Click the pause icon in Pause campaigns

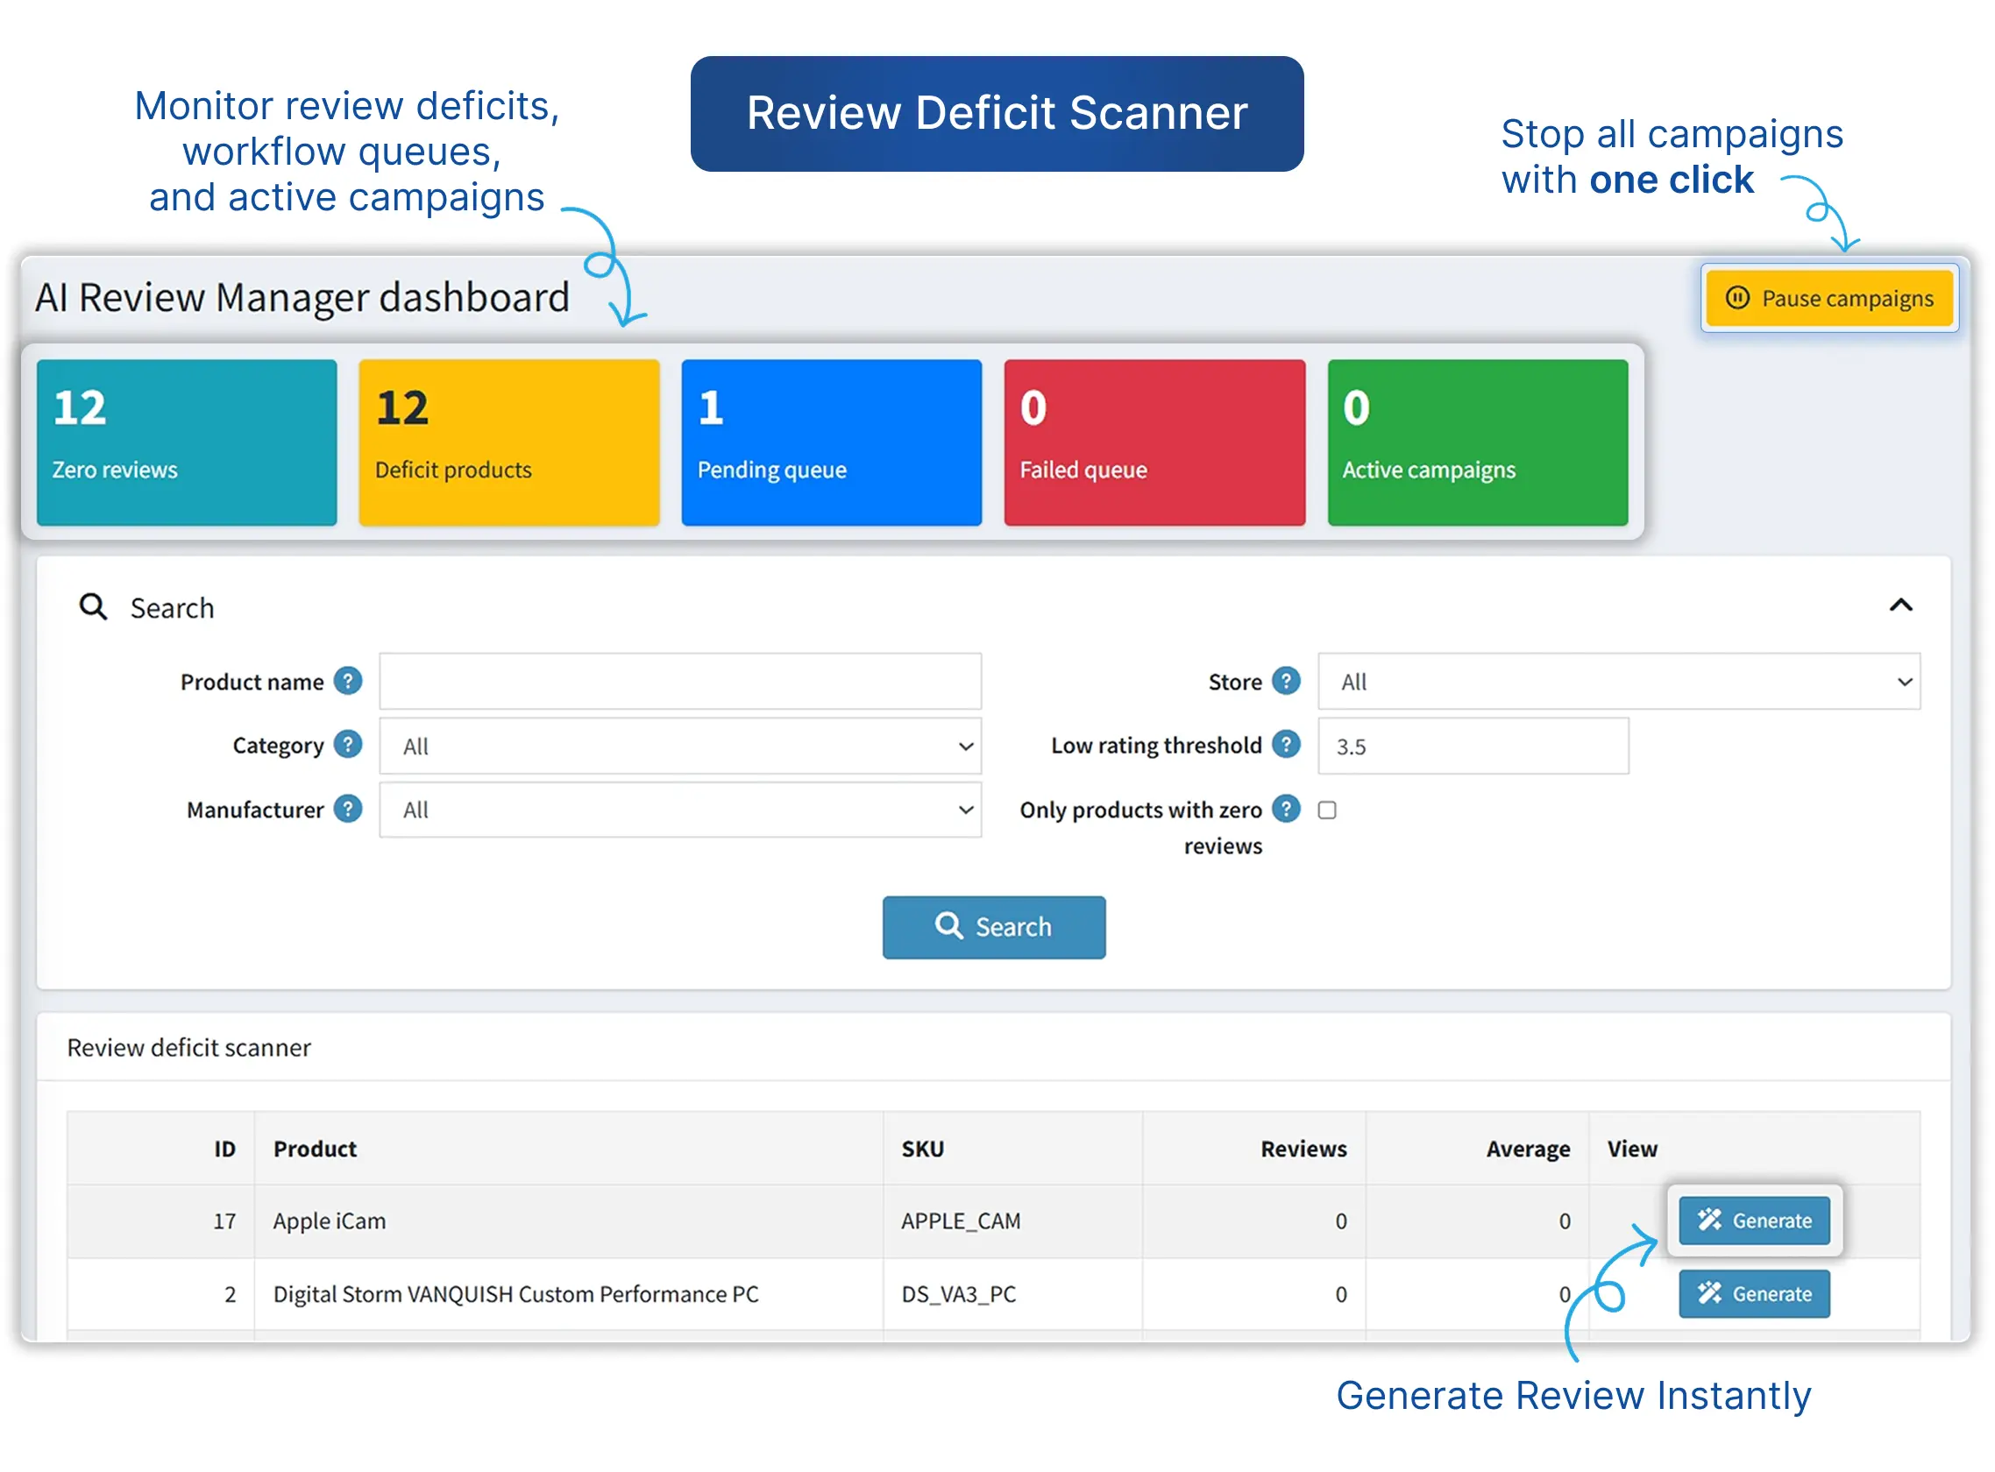tap(1737, 298)
